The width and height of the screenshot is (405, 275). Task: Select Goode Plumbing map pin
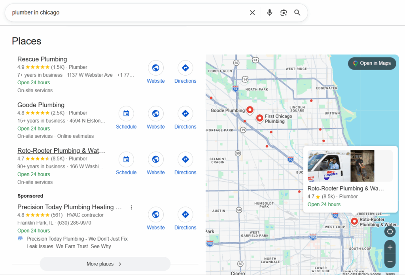point(250,110)
